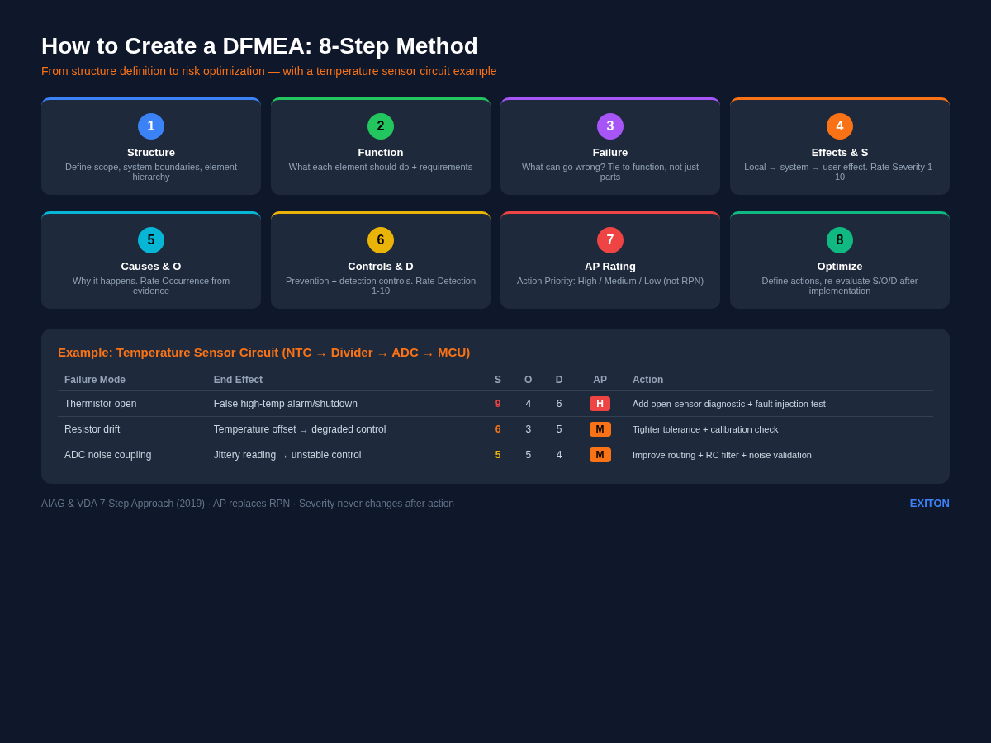991x743 pixels.
Task: Select the Function step icon numbered 2
Action: tap(380, 125)
